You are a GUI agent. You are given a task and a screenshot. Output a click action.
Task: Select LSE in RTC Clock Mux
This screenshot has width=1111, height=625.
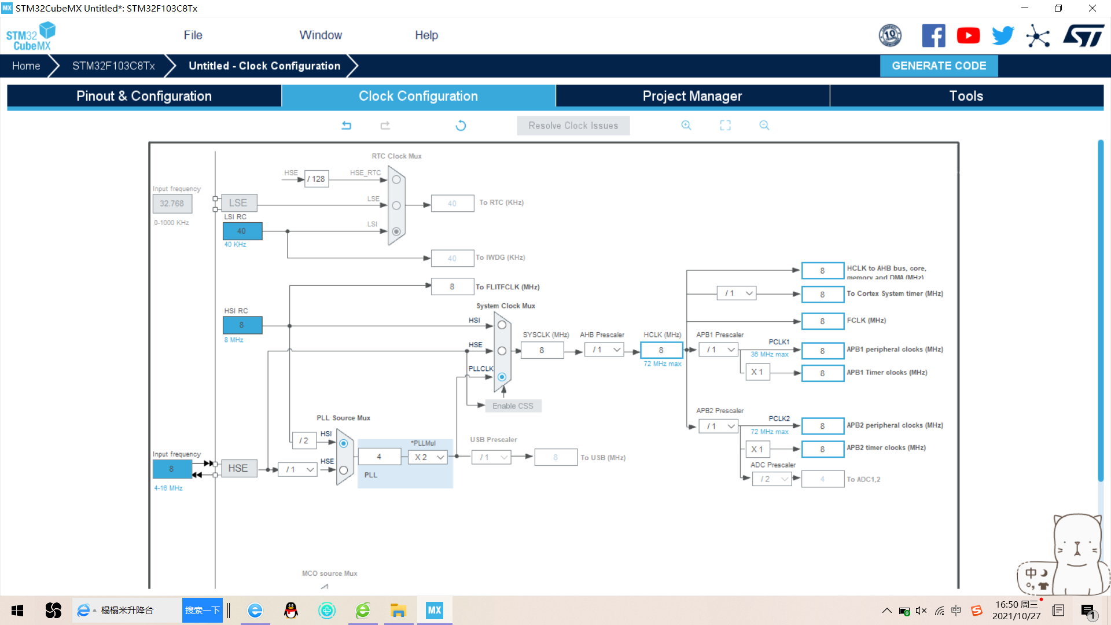tap(396, 205)
